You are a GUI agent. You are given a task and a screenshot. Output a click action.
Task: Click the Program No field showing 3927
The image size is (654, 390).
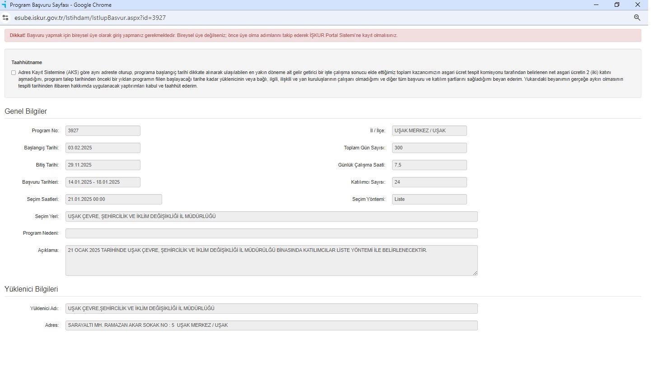click(103, 131)
